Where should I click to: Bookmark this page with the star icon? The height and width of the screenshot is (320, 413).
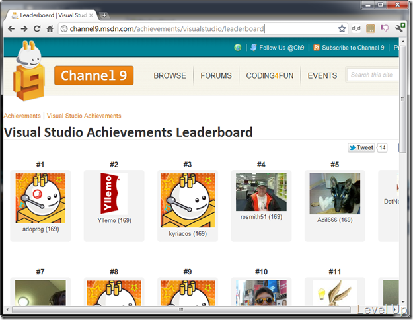[342, 28]
